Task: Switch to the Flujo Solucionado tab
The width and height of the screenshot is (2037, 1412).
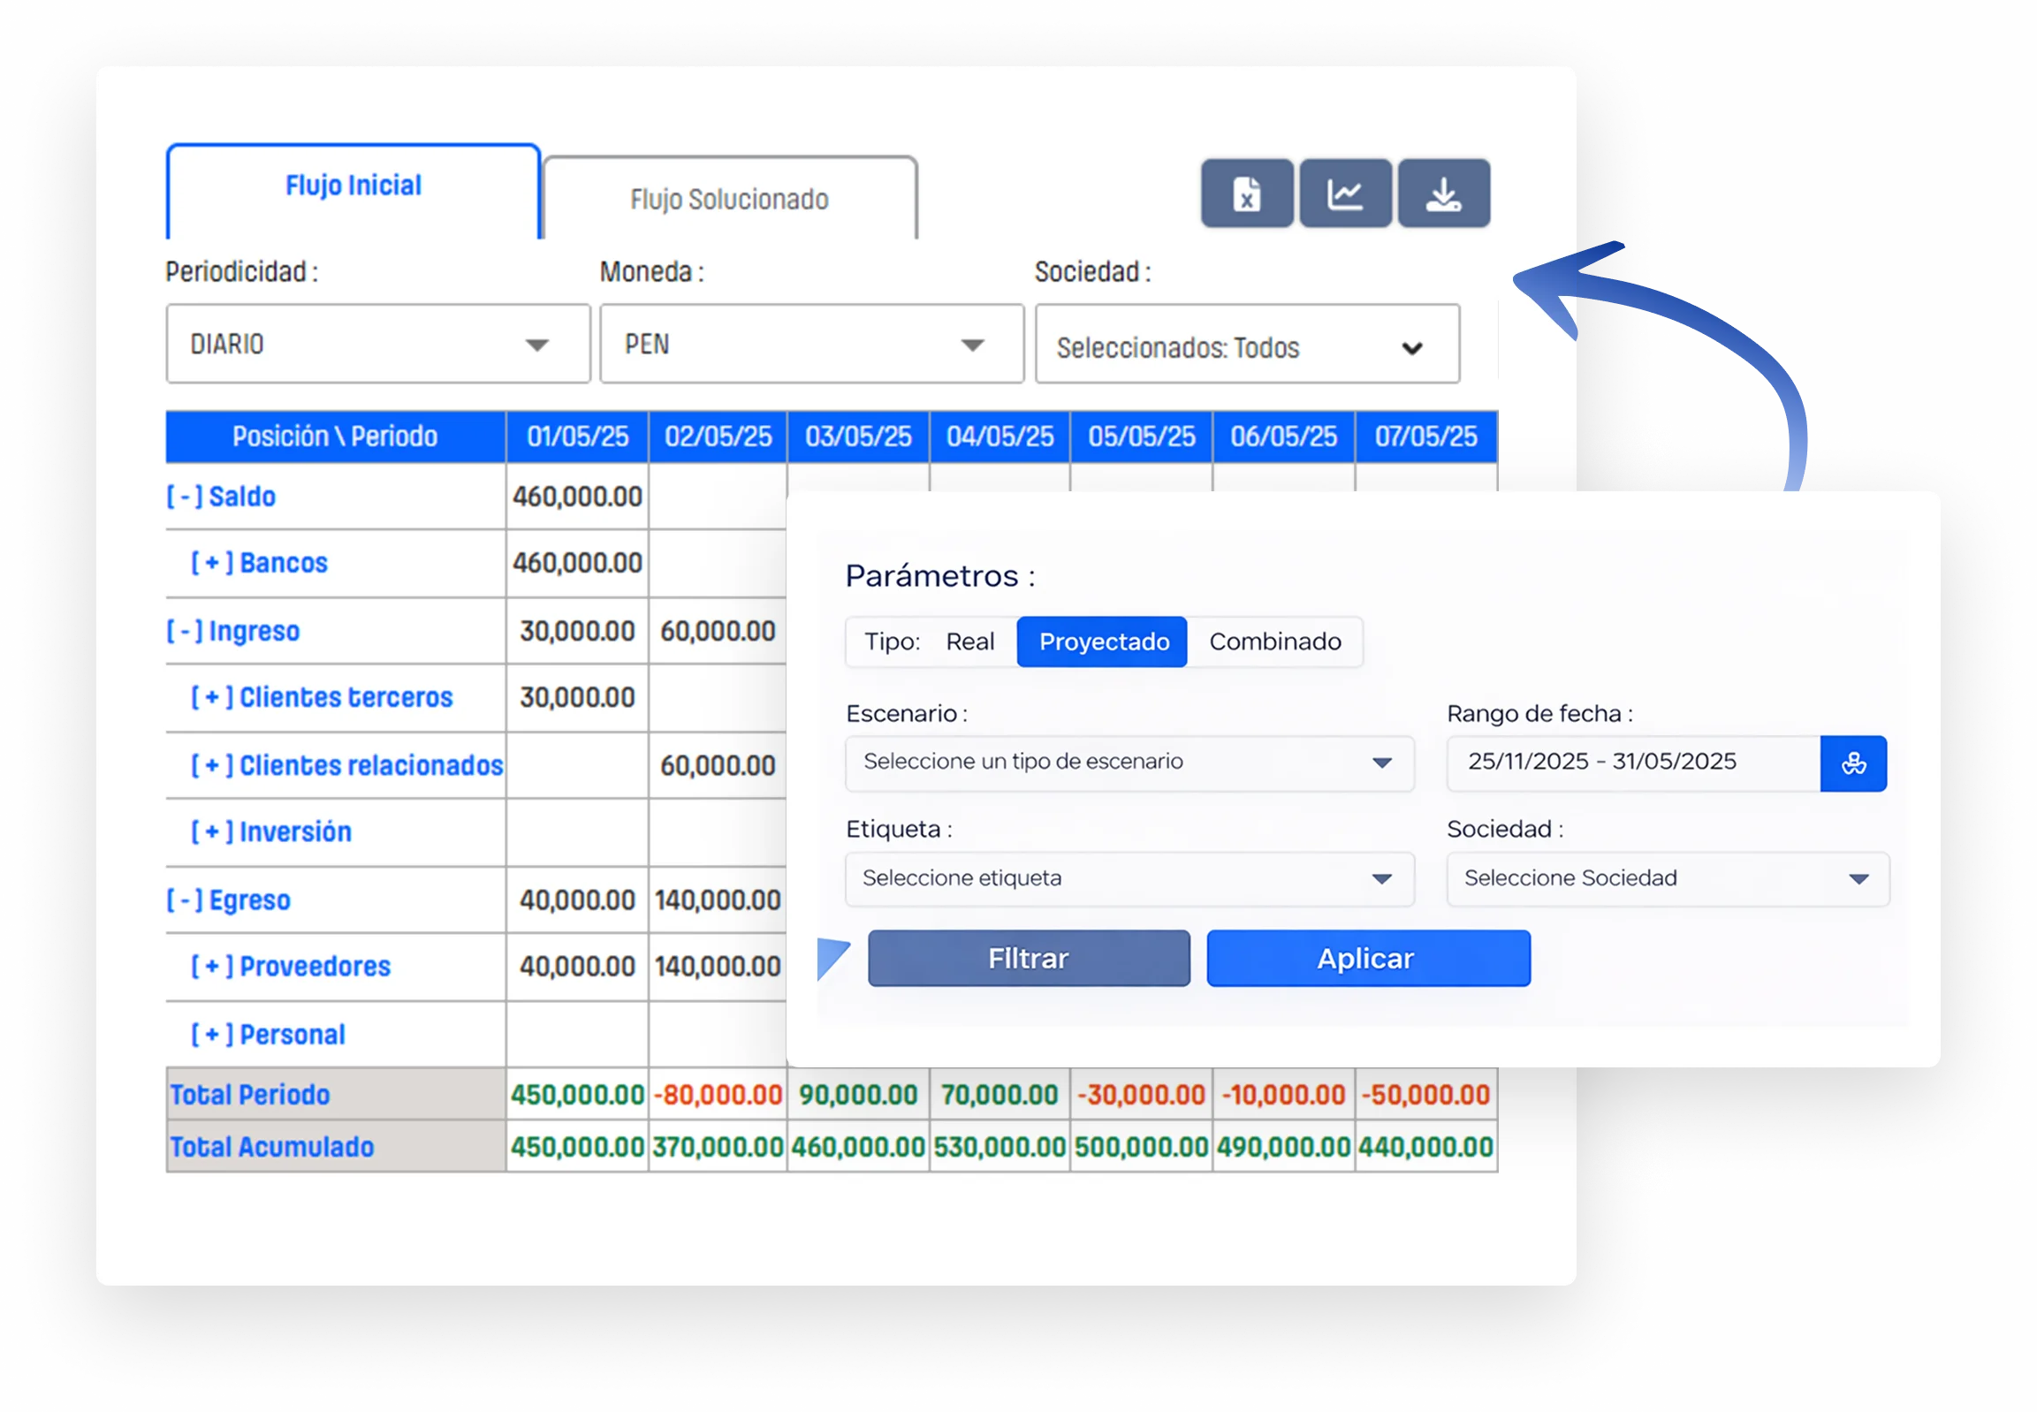Action: (729, 199)
